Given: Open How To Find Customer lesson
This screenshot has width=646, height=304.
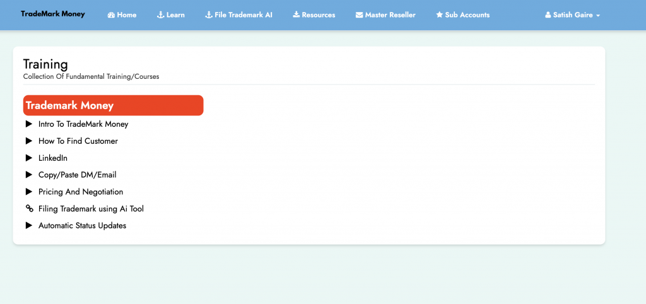Looking at the screenshot, I should pos(78,141).
